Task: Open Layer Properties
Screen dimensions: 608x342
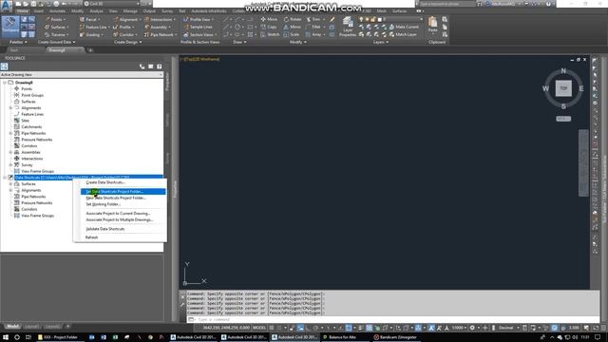Action: click(x=348, y=28)
